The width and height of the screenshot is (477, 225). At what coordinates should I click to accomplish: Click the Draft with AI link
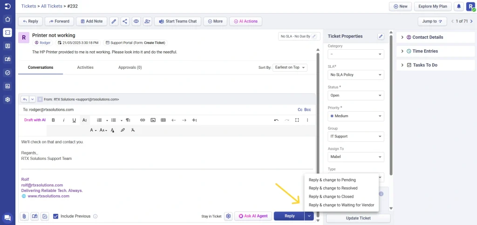click(x=34, y=120)
